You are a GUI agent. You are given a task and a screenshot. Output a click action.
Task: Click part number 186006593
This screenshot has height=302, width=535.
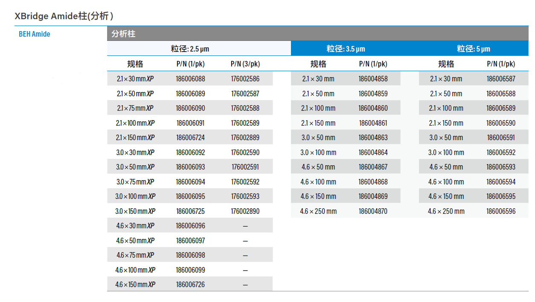tap(501, 167)
